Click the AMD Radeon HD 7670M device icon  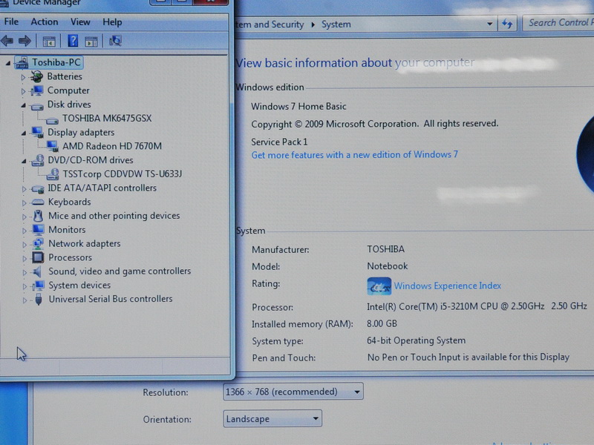click(x=52, y=145)
